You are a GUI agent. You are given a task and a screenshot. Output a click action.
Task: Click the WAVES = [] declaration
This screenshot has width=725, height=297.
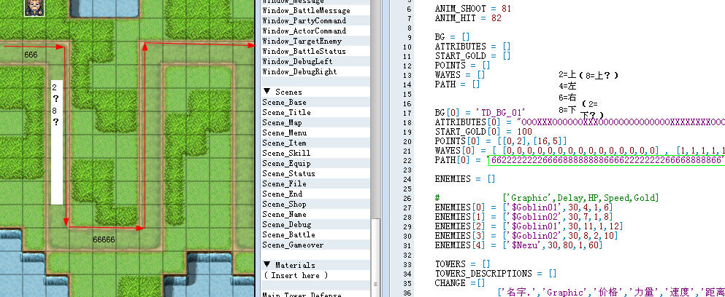[x=460, y=74]
